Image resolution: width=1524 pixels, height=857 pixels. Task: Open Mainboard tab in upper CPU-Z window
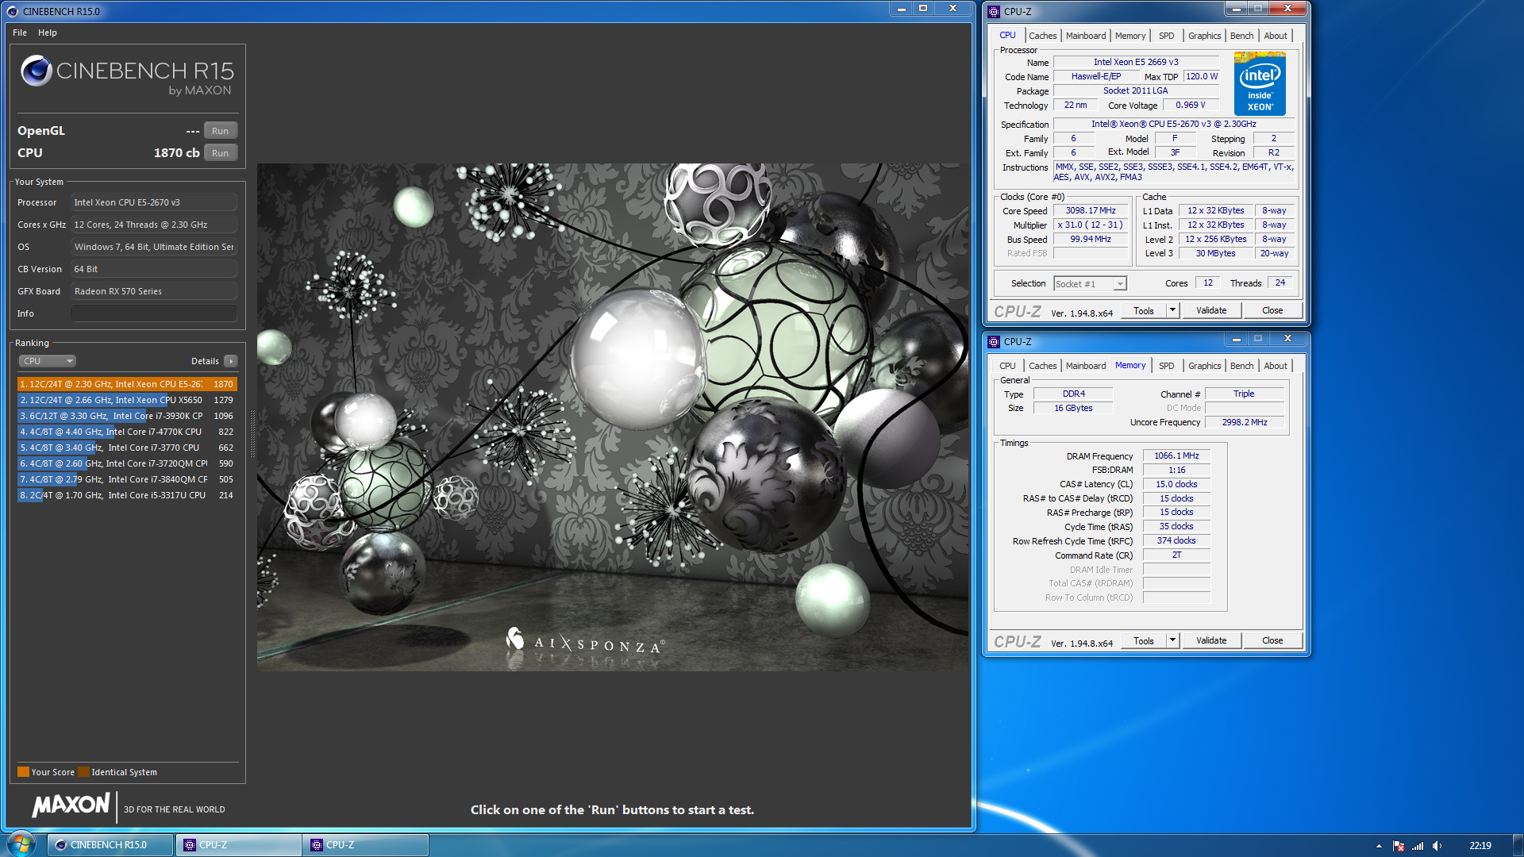[1086, 36]
